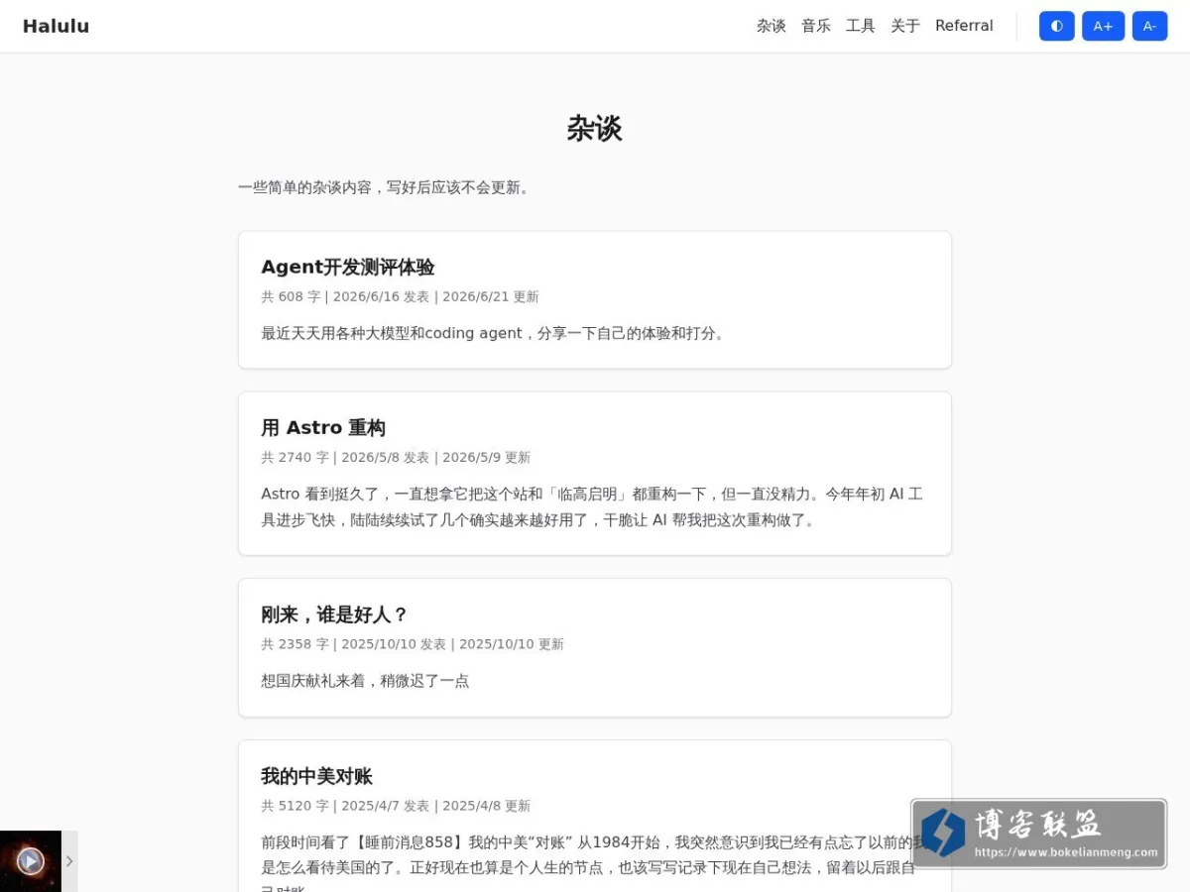This screenshot has width=1190, height=892.
Task: Open the 音乐 navigation menu item
Action: point(816,26)
